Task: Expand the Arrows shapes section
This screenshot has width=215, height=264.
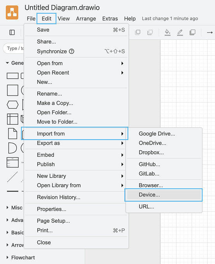Action: click(x=7, y=245)
